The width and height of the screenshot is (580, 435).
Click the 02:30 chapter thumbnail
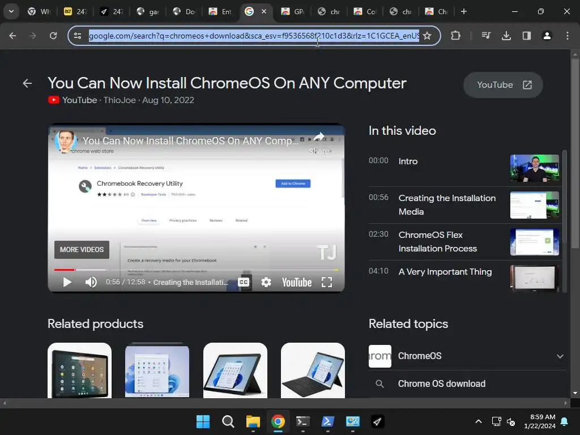tap(535, 242)
